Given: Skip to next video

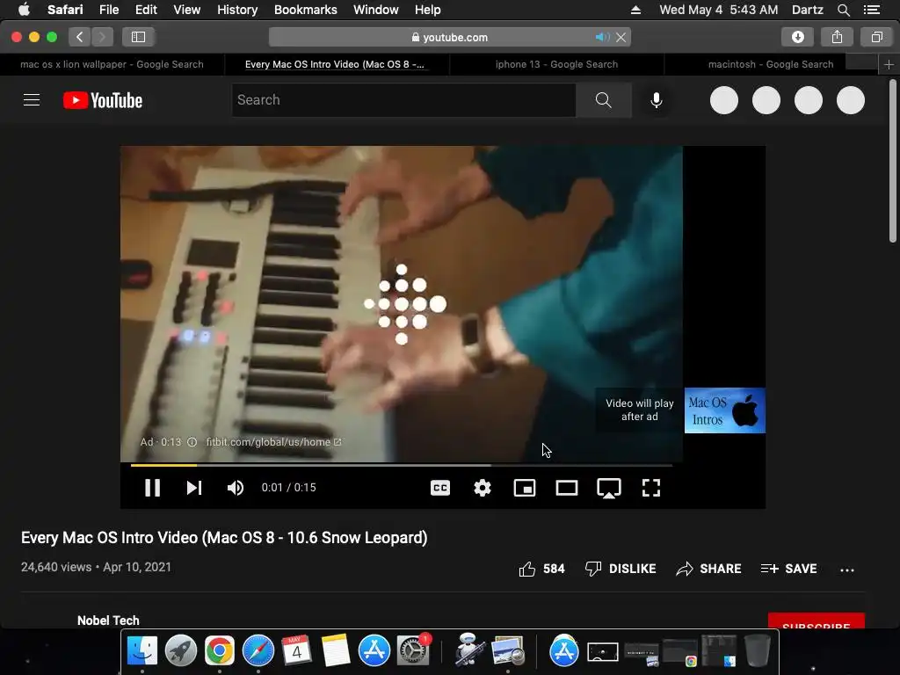Looking at the screenshot, I should coord(194,488).
